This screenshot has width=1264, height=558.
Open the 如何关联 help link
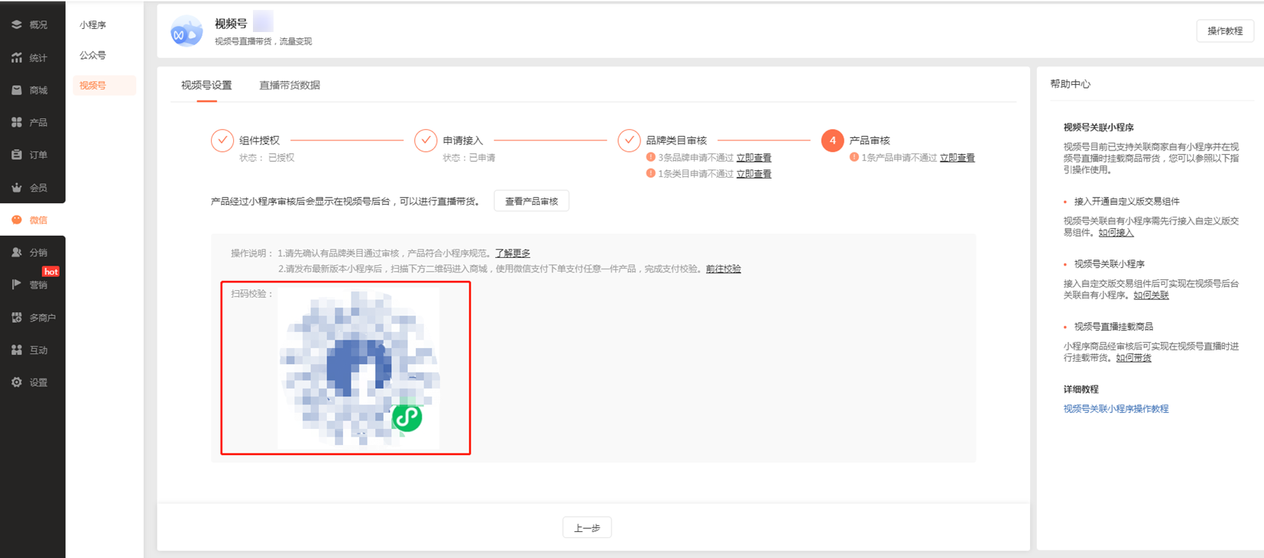coord(1151,295)
